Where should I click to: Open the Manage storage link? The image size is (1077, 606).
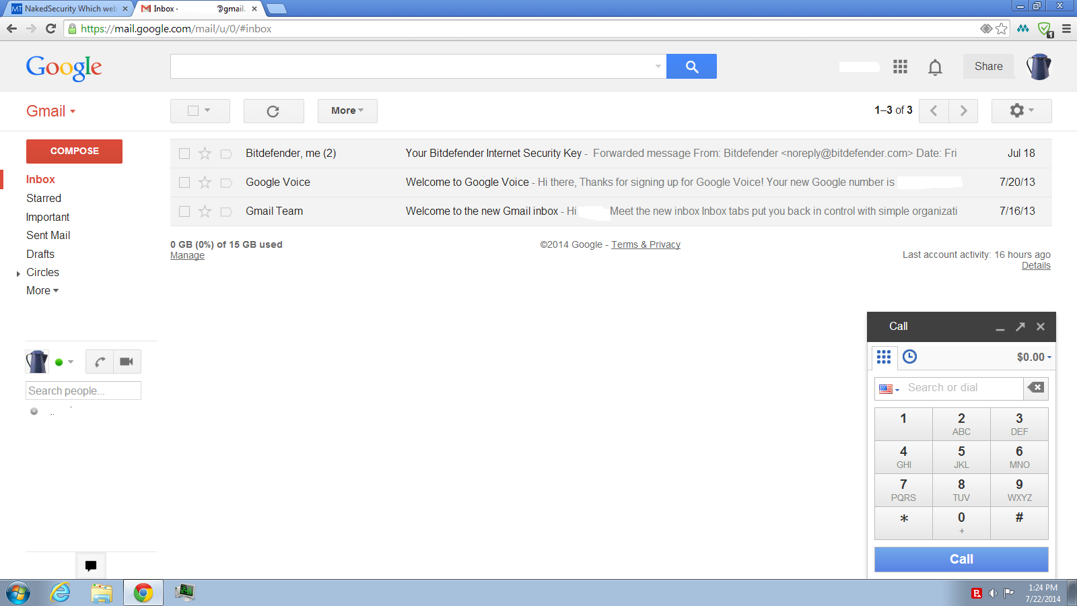(x=187, y=256)
